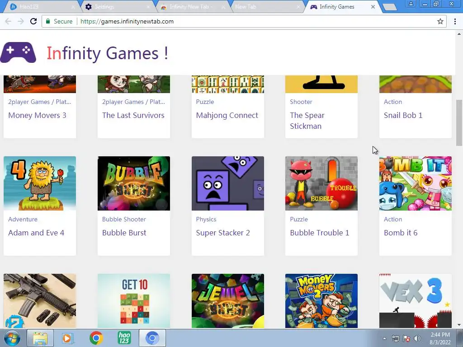
Task: Select the Puzzle category above Mahjong Connect
Action: point(205,102)
